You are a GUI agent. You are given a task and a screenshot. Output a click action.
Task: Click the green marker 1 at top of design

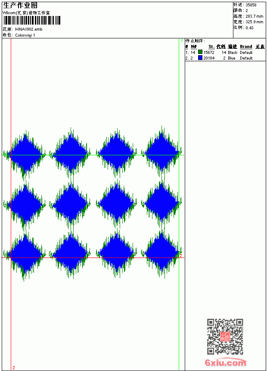point(182,41)
